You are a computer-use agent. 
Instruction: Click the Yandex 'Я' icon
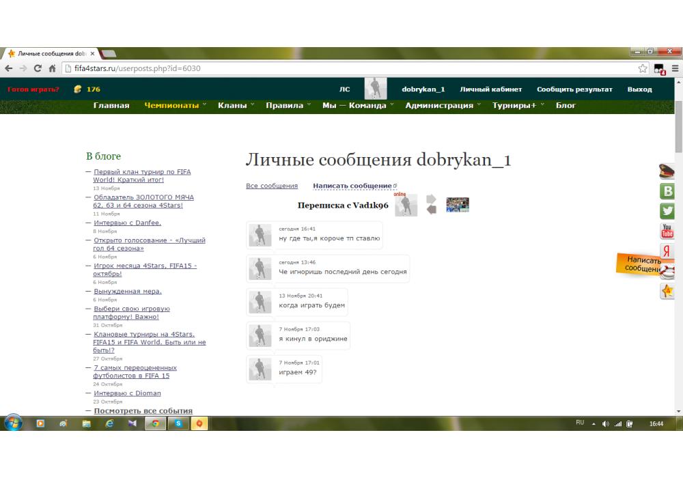(667, 251)
